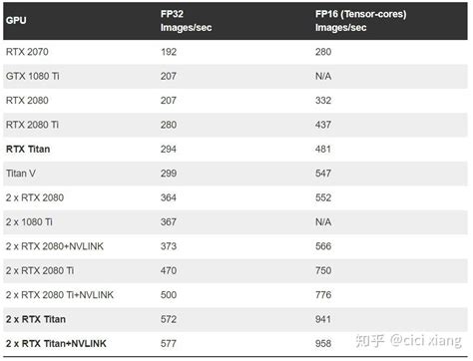Viewport: 473px width, 361px height.
Task: Click the bold RTX Titan row label
Action: (x=28, y=149)
